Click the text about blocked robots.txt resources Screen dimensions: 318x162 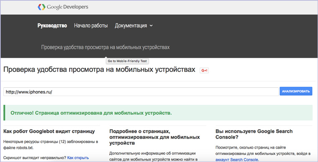51,144
